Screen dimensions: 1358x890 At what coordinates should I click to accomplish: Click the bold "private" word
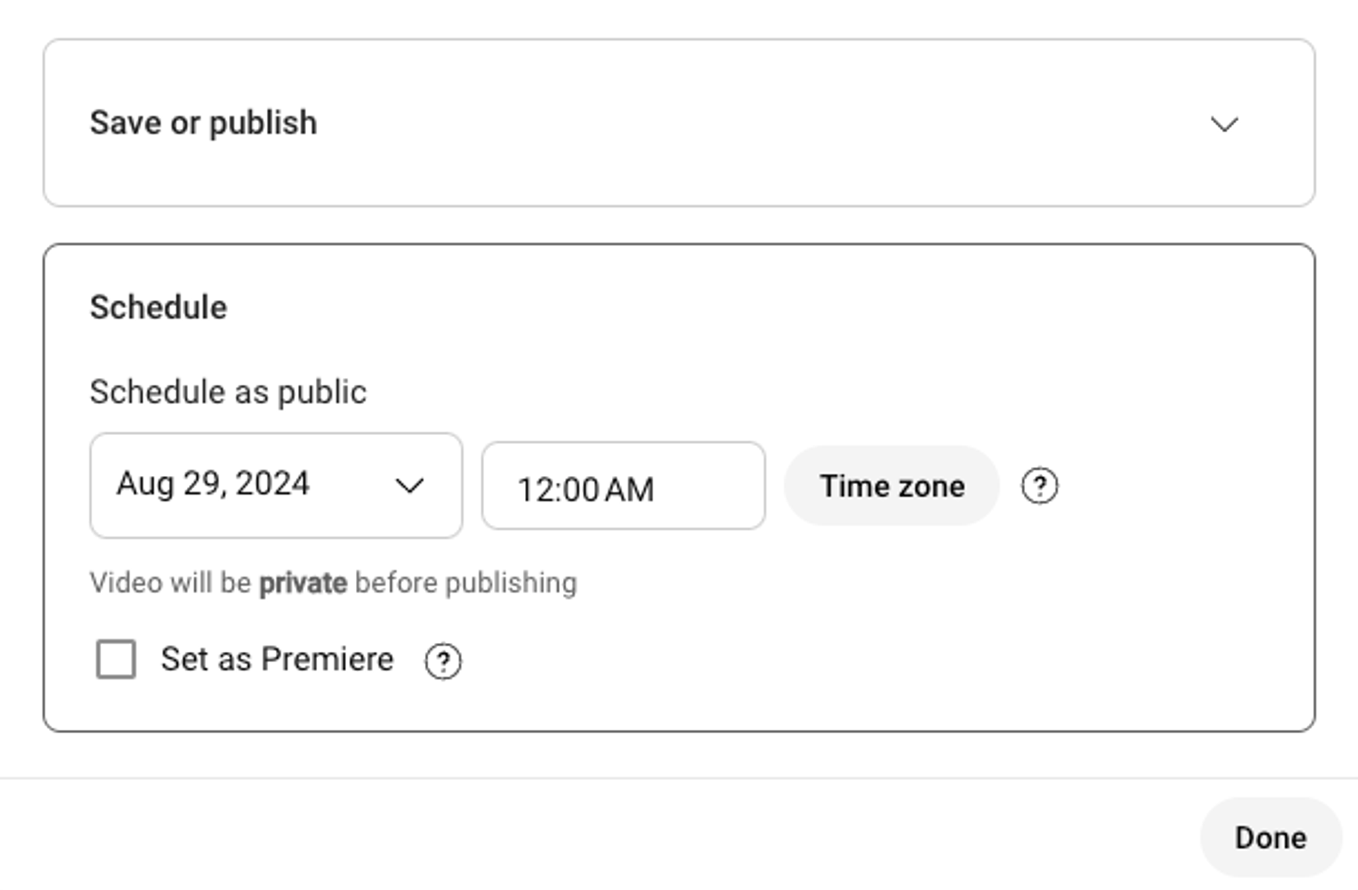(x=304, y=583)
